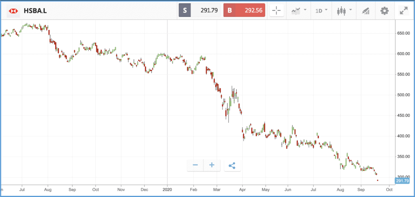
Task: Expand chart to fullscreen with arrows icon
Action: click(404, 11)
